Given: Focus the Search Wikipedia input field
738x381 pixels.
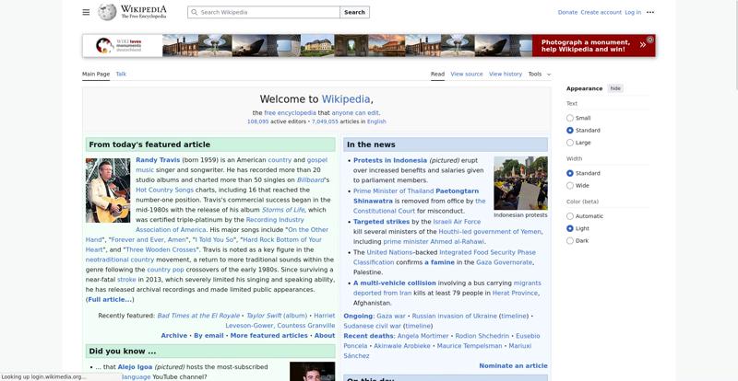Looking at the screenshot, I should (x=264, y=12).
